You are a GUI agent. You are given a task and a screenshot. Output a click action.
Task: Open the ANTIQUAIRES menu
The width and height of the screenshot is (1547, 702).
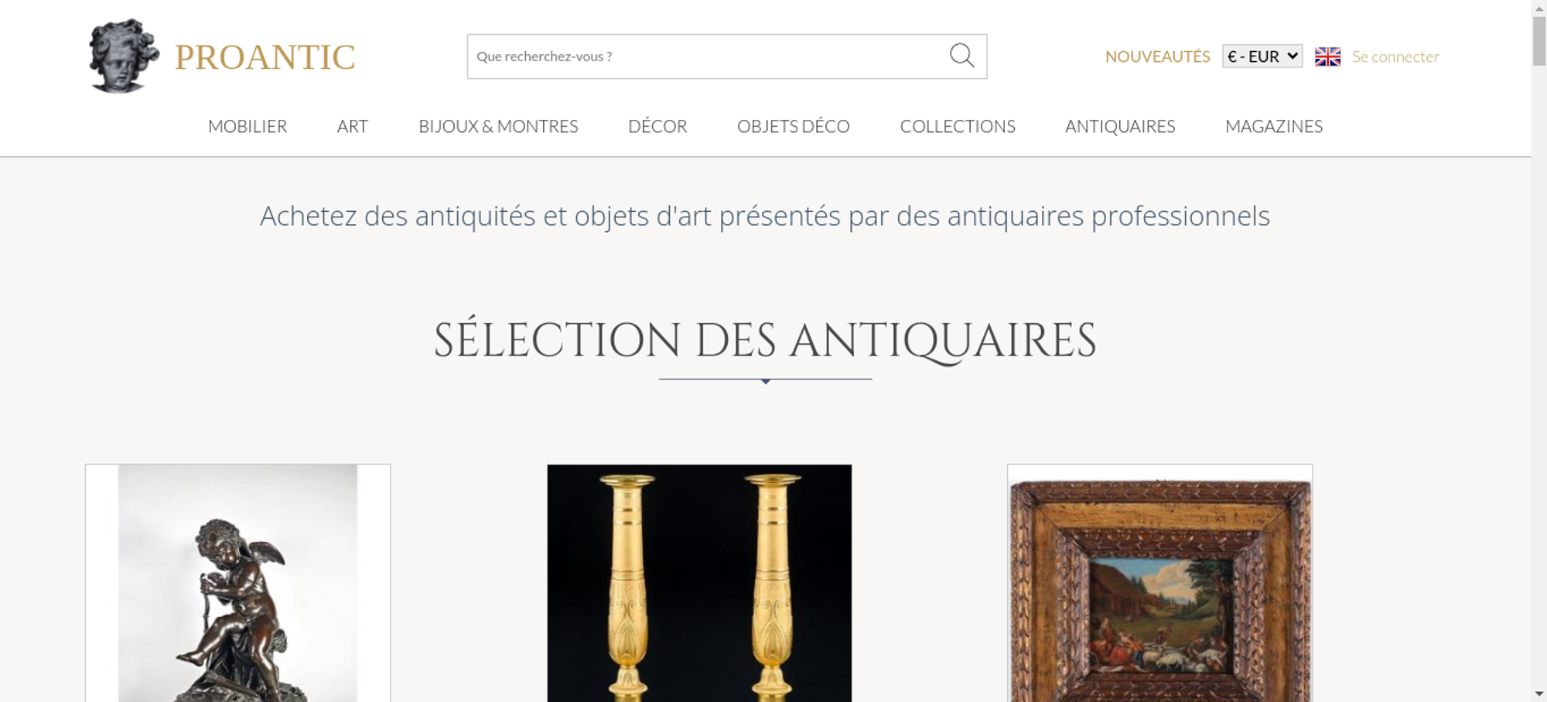1120,126
